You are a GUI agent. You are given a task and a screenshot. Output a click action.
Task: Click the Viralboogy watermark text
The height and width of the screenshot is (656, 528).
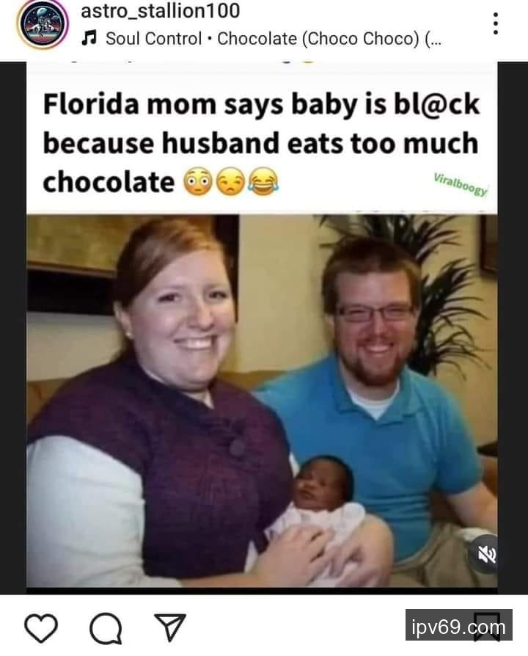coord(461,184)
